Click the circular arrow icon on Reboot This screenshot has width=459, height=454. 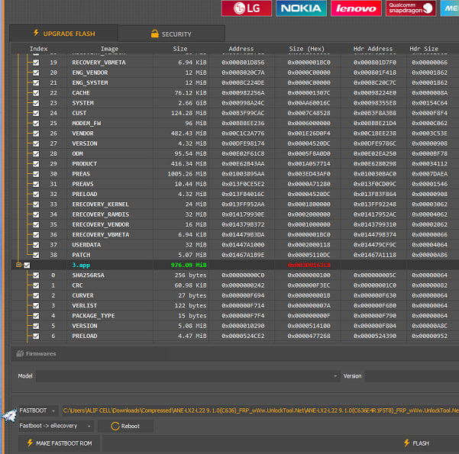coord(115,426)
